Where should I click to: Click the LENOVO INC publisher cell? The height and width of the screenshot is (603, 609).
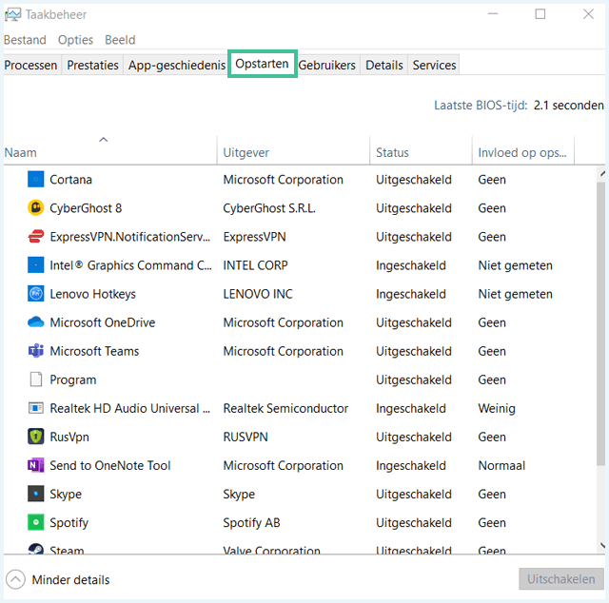pyautogui.click(x=258, y=294)
